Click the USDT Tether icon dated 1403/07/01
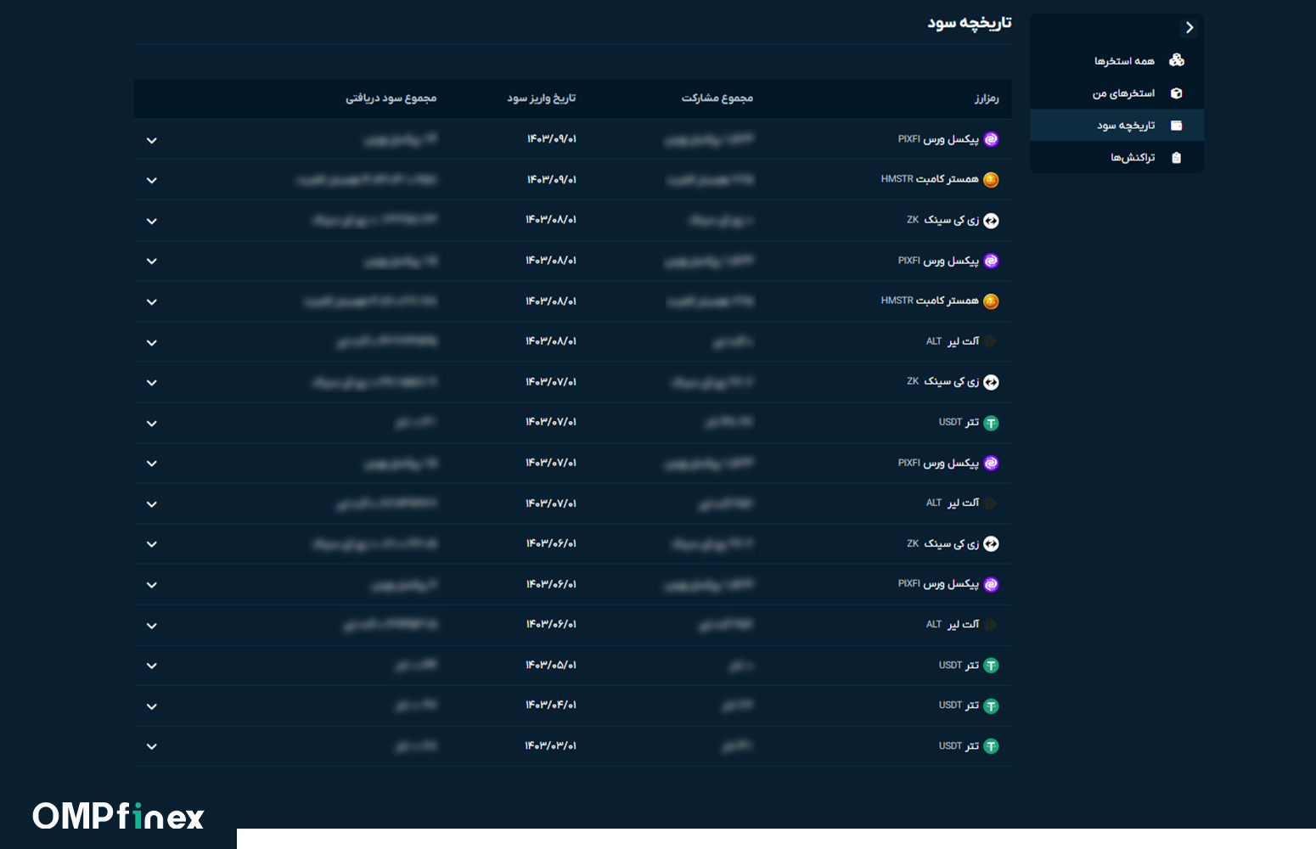 pos(991,423)
